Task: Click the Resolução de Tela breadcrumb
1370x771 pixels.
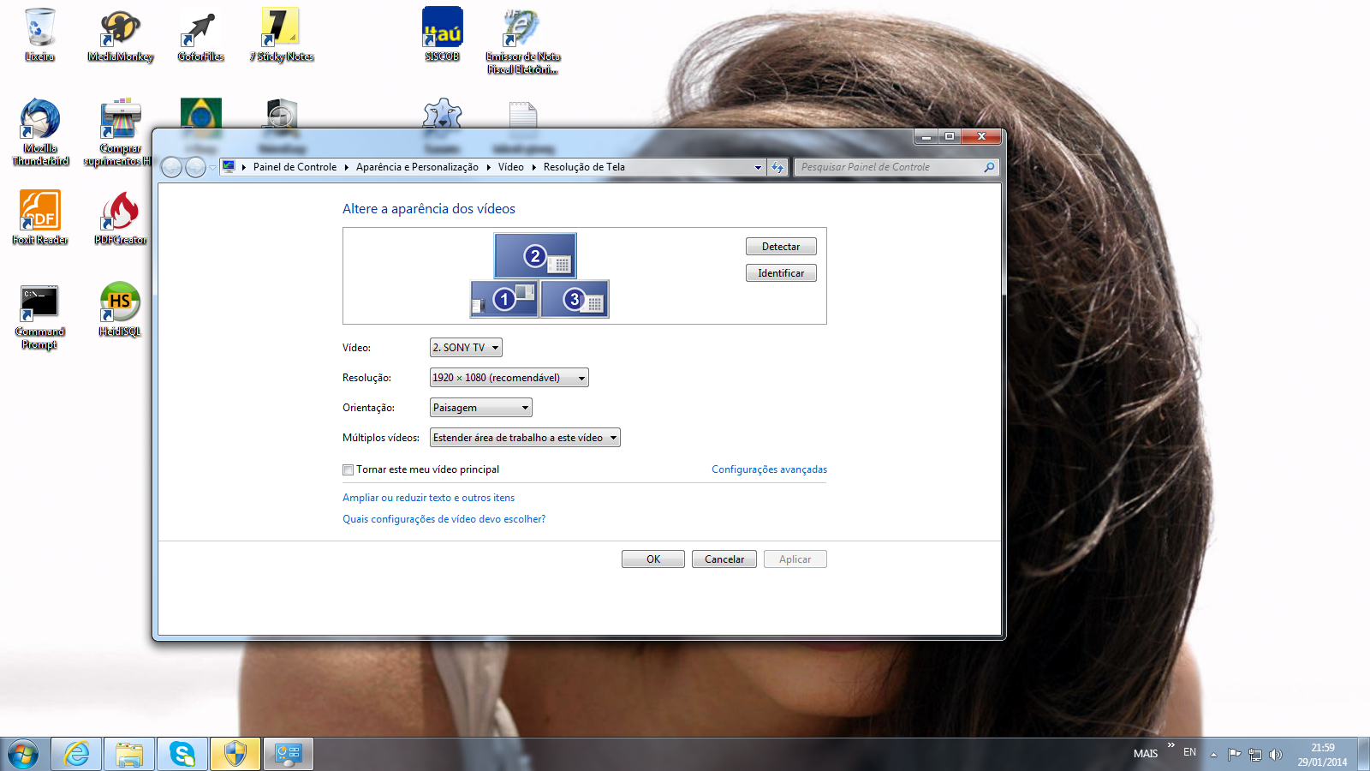Action: click(x=584, y=167)
